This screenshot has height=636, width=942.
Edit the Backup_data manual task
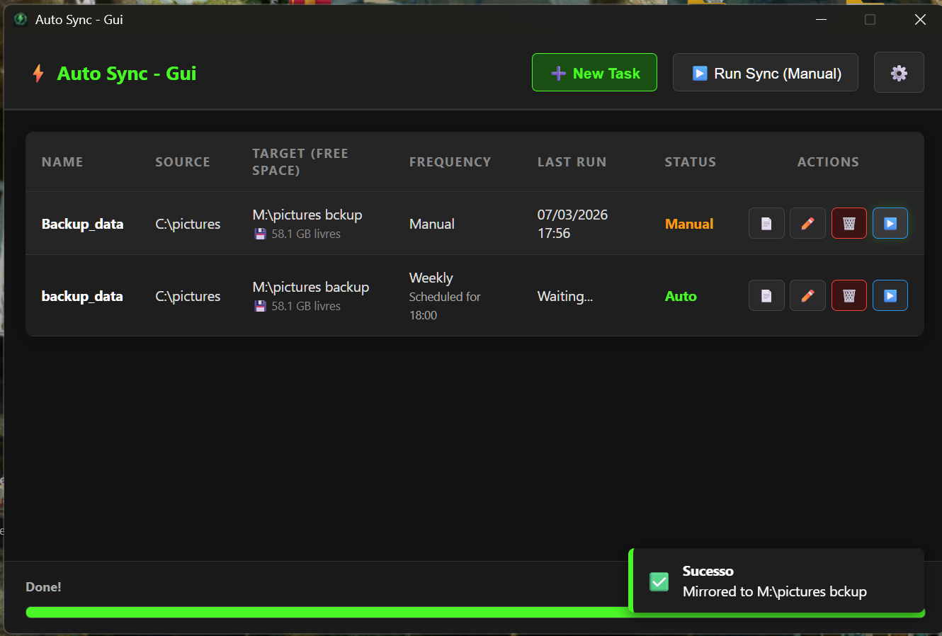coord(807,224)
